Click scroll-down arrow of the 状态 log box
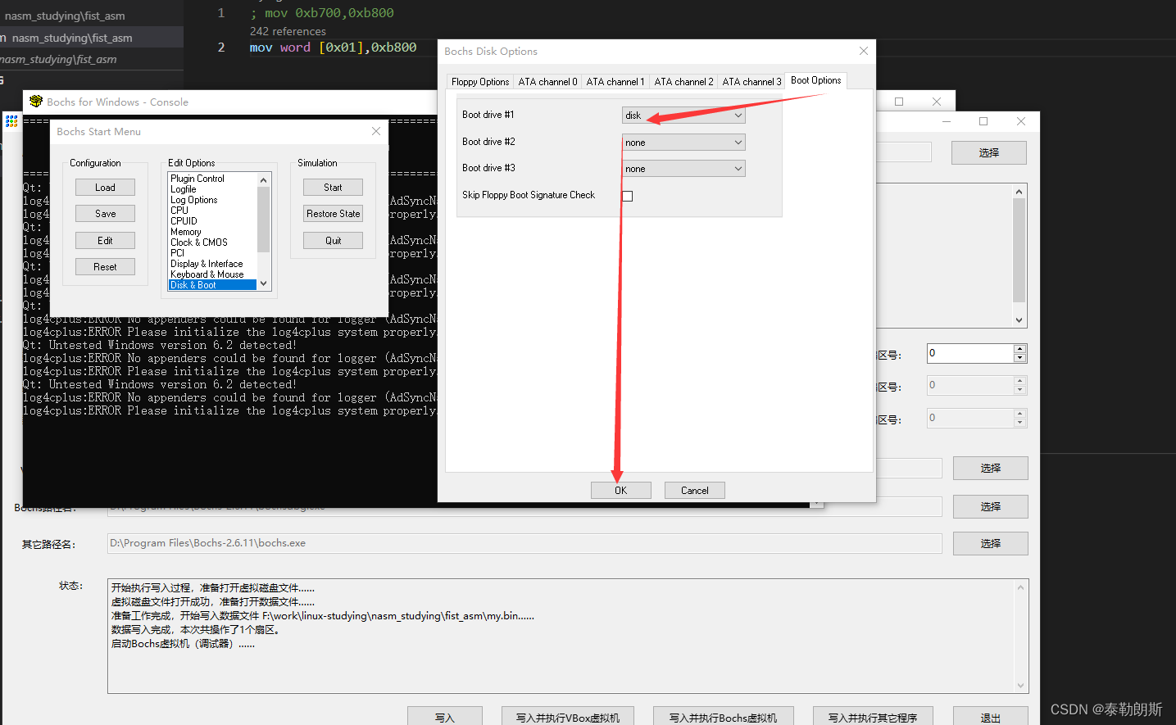The image size is (1176, 725). 1021,686
